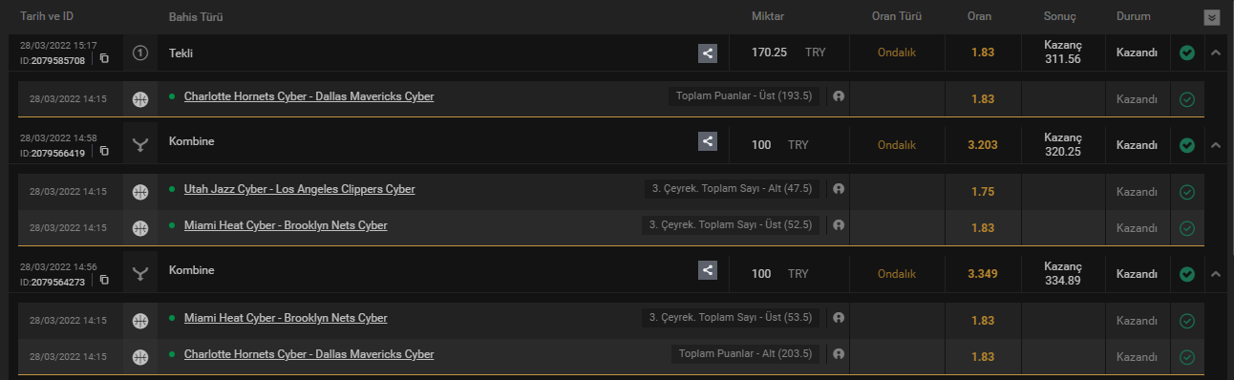This screenshot has height=380, width=1234.
Task: Click info icon beside Toplam Puanlar Üst (193.5)
Action: (838, 96)
